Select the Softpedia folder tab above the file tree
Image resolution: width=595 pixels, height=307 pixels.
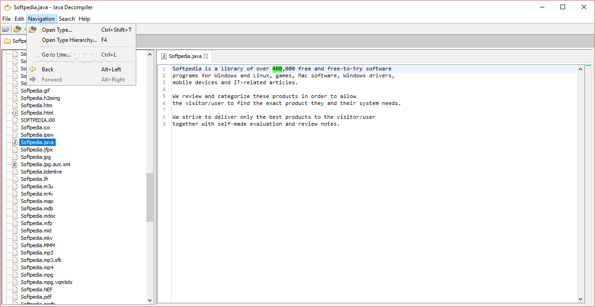pos(15,41)
